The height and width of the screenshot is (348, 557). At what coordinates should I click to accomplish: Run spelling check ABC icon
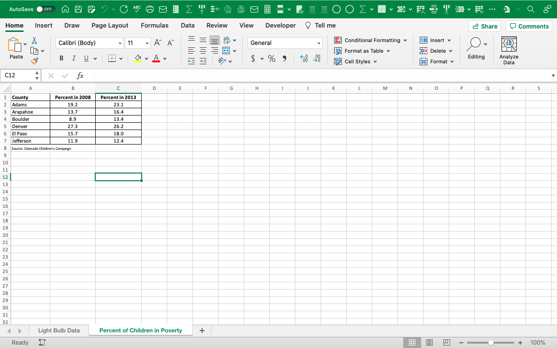coord(137,9)
